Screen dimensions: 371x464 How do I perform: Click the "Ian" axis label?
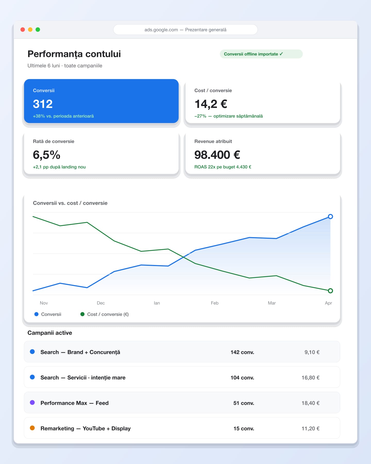[157, 303]
